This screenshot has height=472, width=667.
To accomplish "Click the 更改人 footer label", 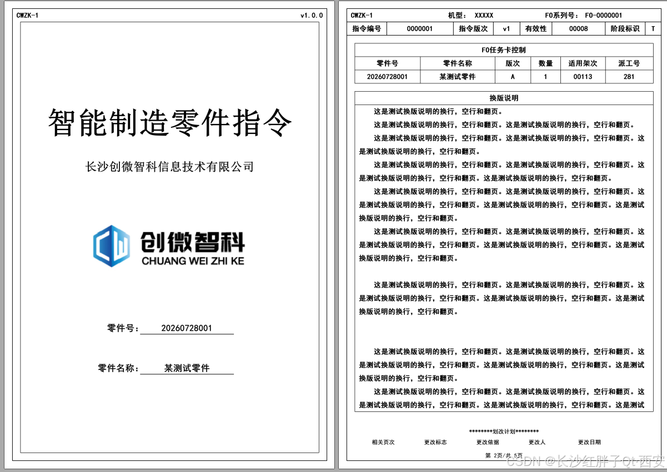I will pyautogui.click(x=537, y=443).
